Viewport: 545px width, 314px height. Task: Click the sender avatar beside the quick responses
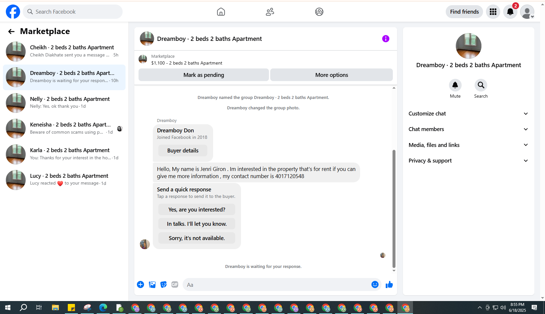[x=145, y=244]
